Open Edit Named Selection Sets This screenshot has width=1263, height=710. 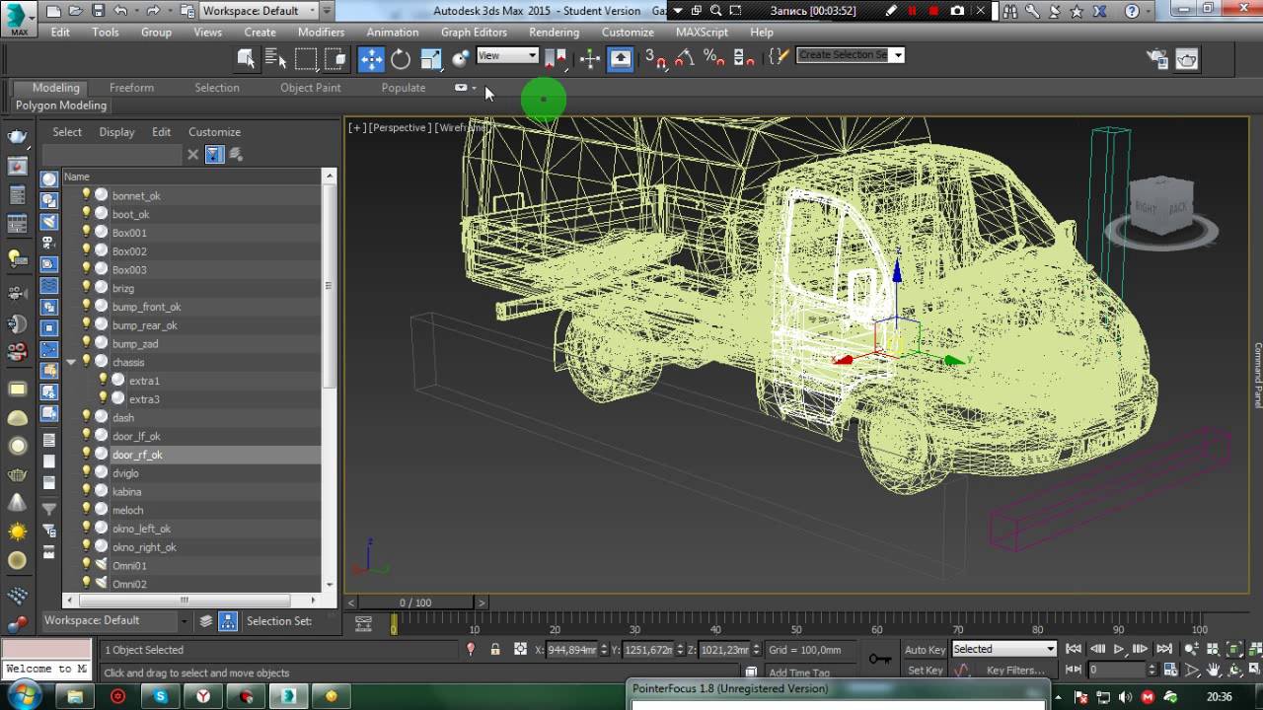779,57
